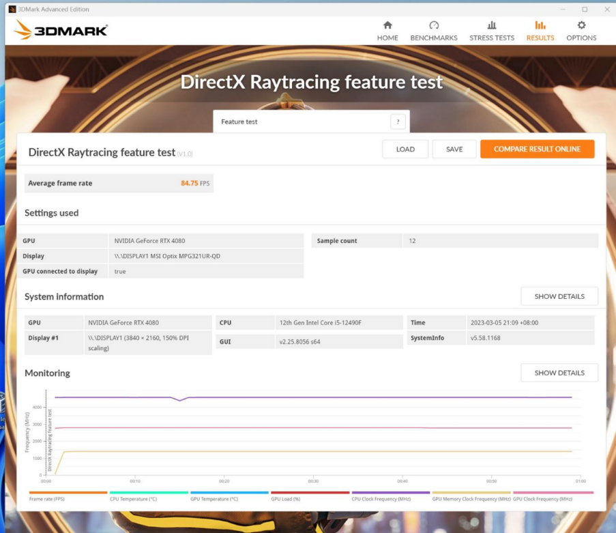Select the BENCHMARKS menu label
Viewport: 616px width, 533px height.
point(434,38)
